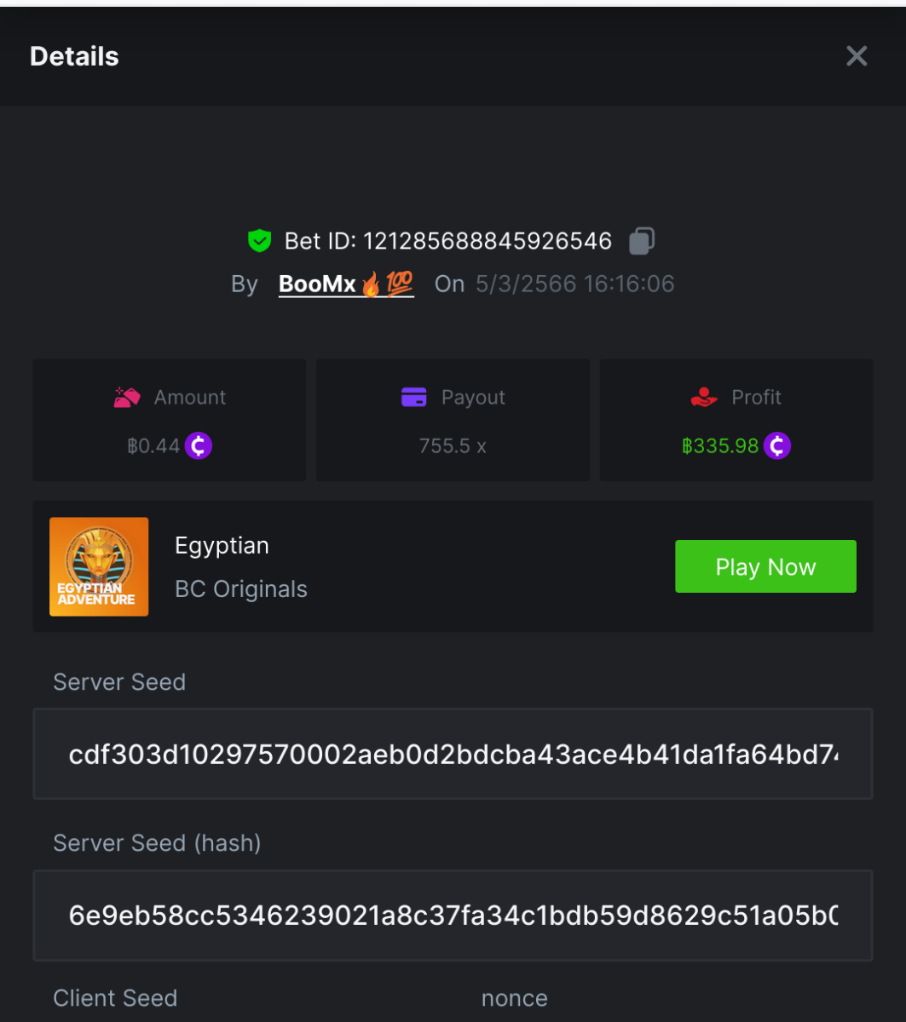
Task: Click inside the Server Seed field
Action: [x=453, y=754]
